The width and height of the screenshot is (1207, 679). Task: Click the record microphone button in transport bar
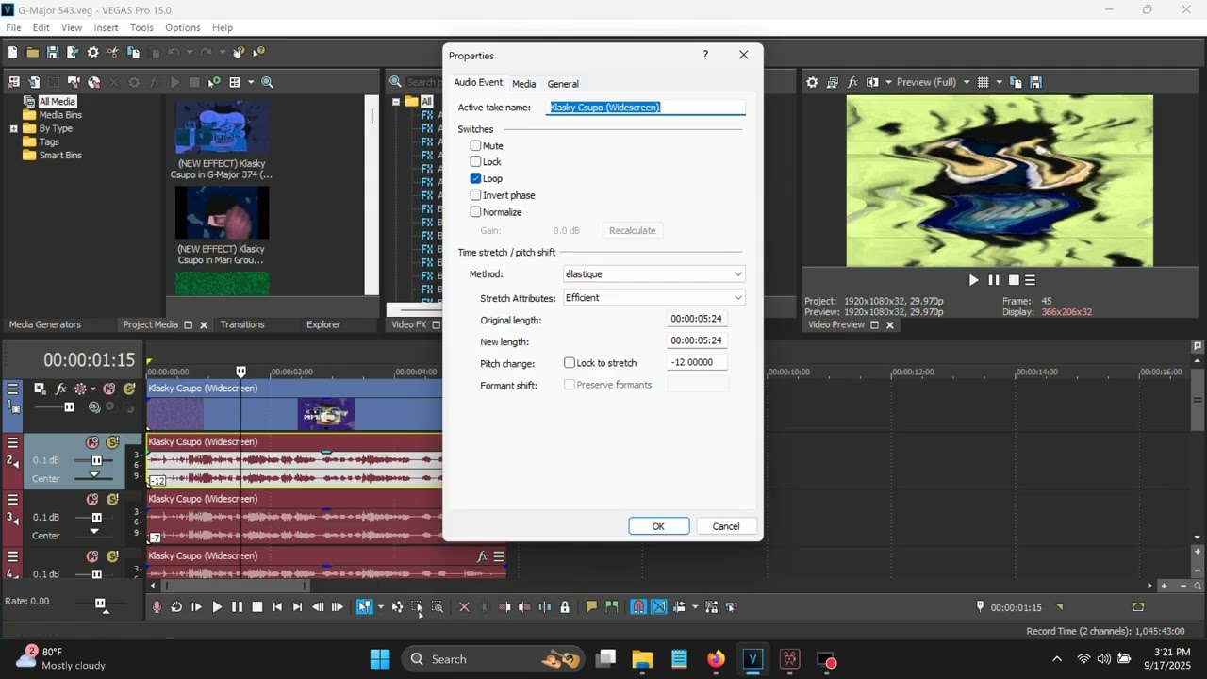coord(157,607)
